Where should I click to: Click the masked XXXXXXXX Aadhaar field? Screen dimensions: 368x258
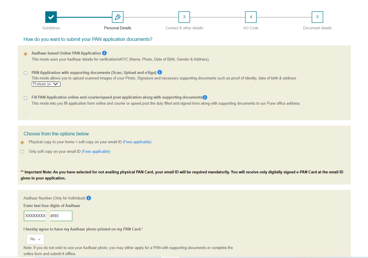click(x=35, y=216)
